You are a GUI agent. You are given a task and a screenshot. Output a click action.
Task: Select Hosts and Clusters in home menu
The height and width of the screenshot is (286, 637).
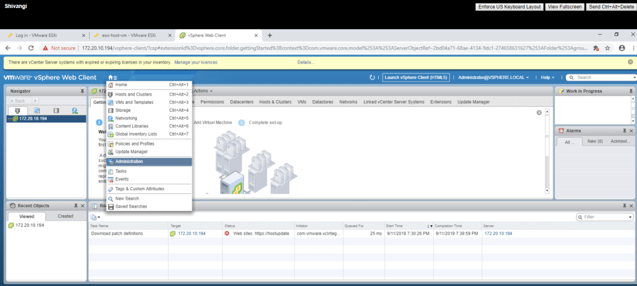tap(133, 95)
